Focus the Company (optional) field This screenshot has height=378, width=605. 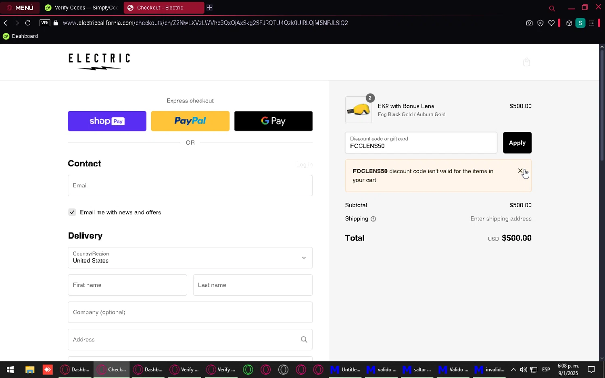coord(190,312)
